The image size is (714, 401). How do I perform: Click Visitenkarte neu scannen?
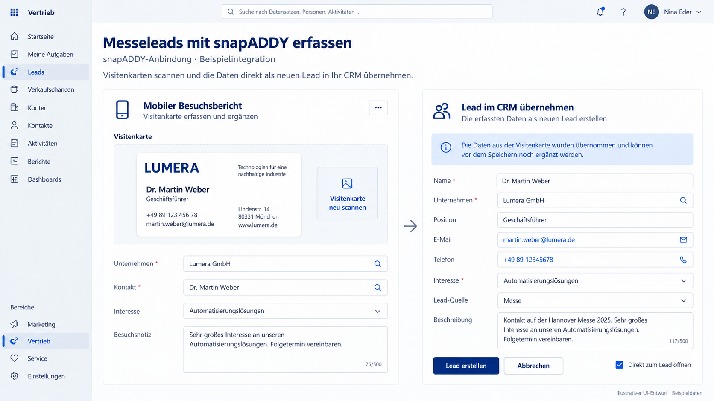(347, 193)
